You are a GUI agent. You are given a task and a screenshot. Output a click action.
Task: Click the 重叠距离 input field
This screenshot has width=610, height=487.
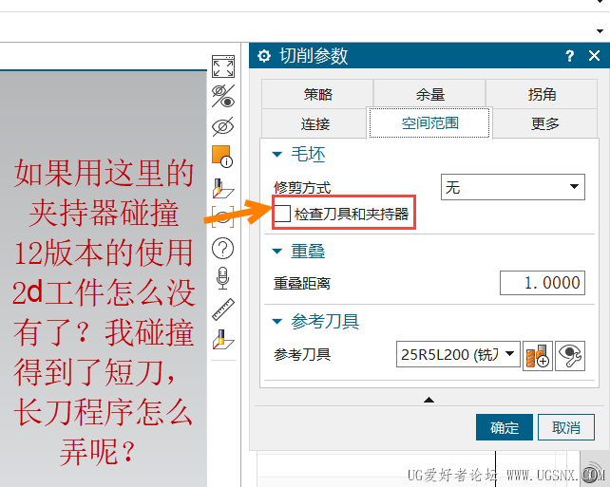pyautogui.click(x=543, y=283)
